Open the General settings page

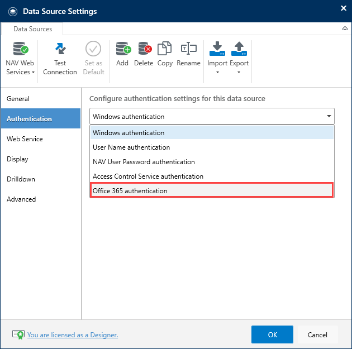point(41,99)
